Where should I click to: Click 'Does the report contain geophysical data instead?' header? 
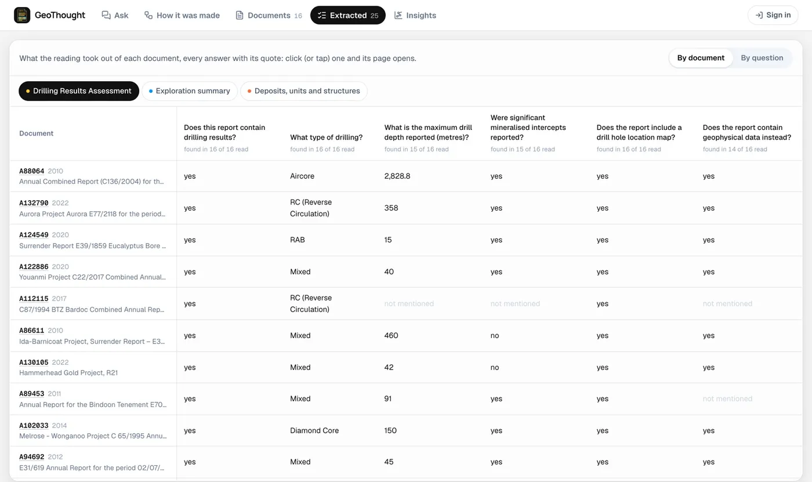[747, 133]
